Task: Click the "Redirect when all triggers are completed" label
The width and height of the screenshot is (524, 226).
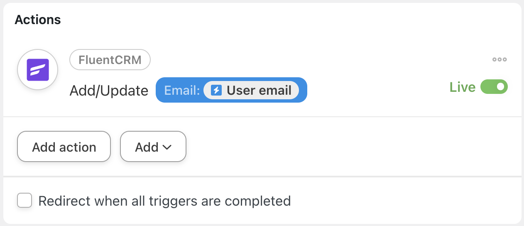Action: (164, 201)
